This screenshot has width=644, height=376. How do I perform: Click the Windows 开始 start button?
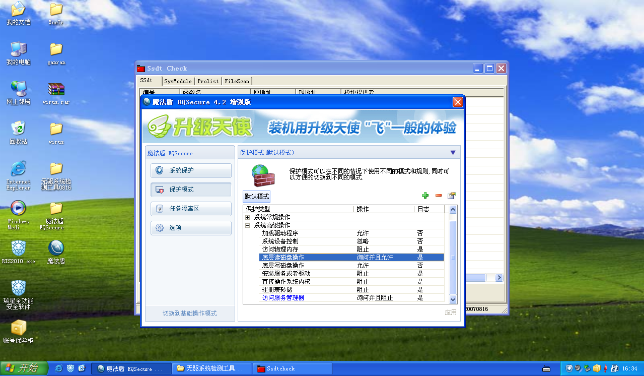coord(24,368)
